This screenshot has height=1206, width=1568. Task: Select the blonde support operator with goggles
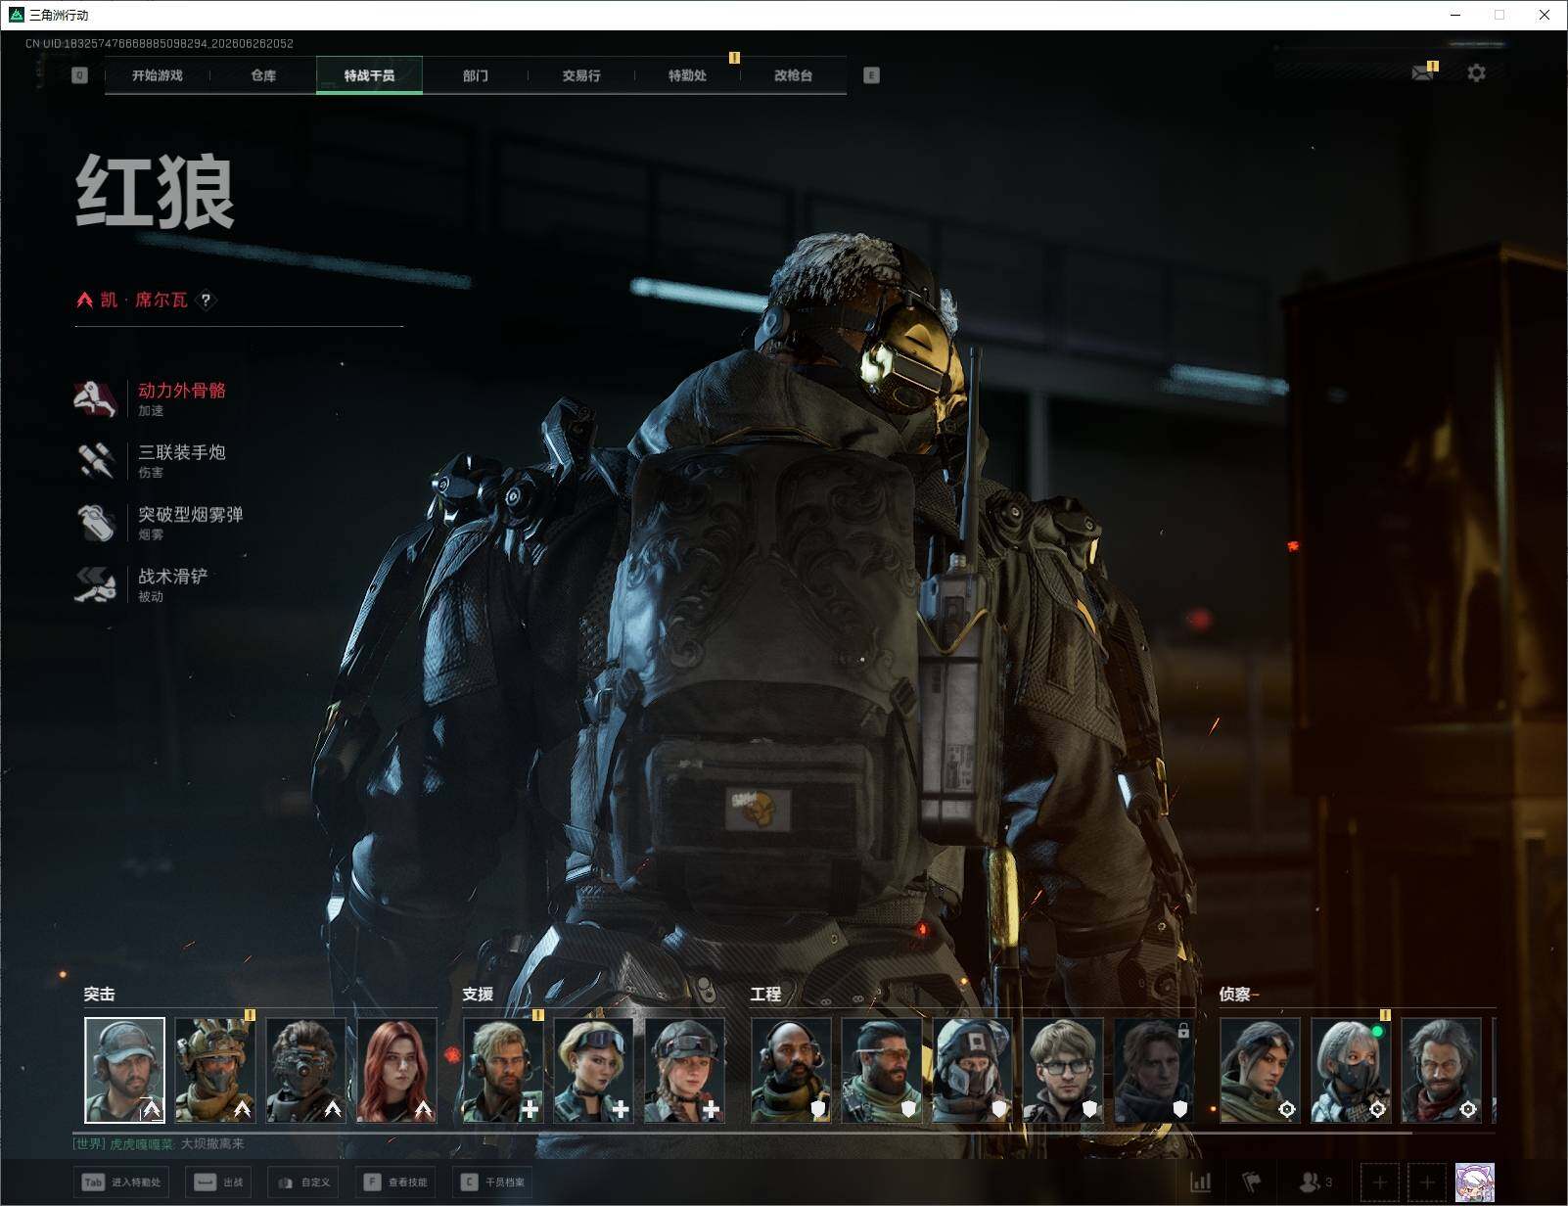pos(594,1070)
